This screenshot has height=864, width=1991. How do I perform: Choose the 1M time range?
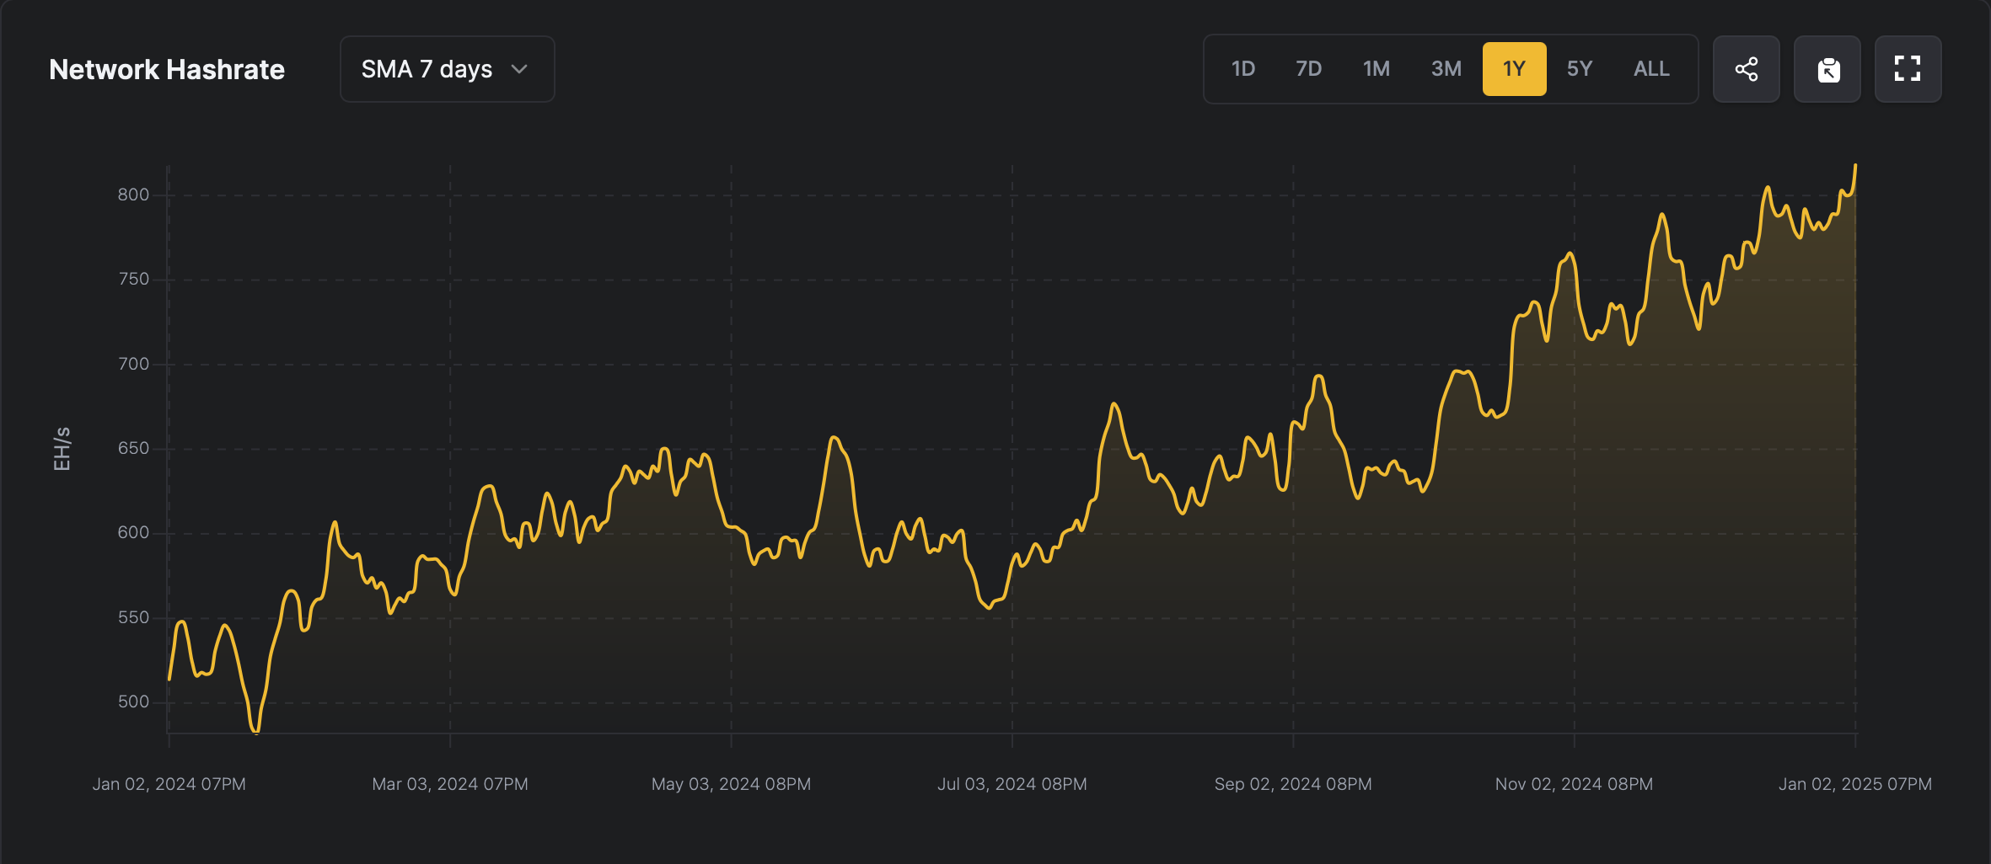pyautogui.click(x=1376, y=69)
